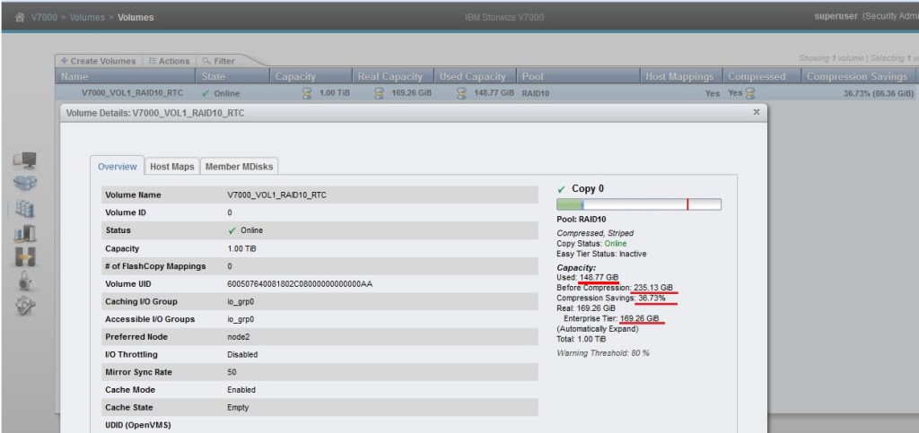This screenshot has height=433, width=919.
Task: Click the Copy 0 capacity usage bar
Action: point(638,204)
